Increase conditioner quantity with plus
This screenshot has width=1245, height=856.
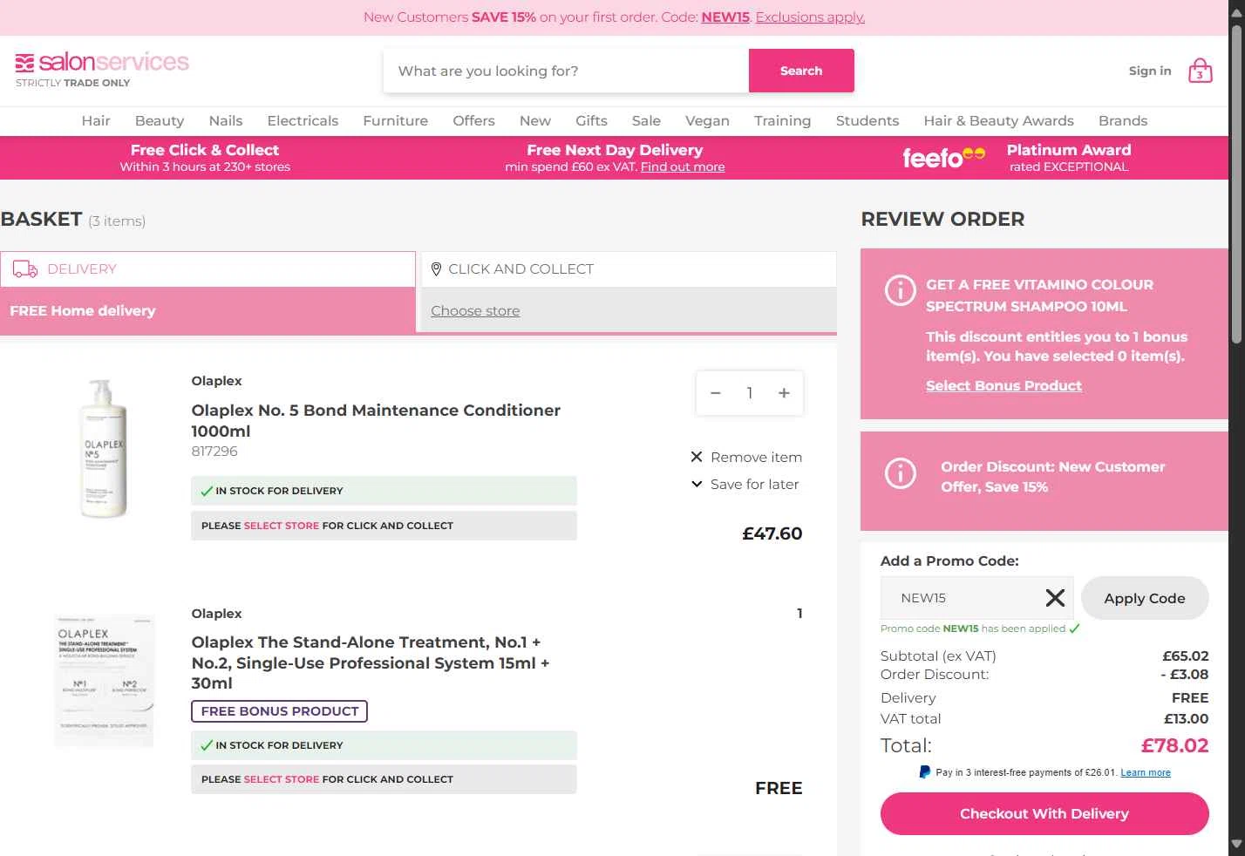784,393
